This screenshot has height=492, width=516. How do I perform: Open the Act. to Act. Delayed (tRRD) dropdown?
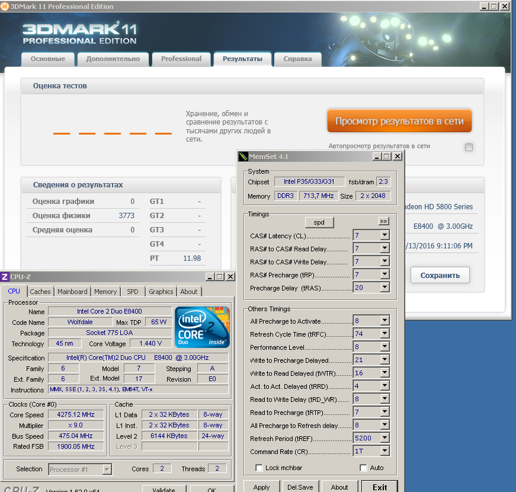[384, 385]
